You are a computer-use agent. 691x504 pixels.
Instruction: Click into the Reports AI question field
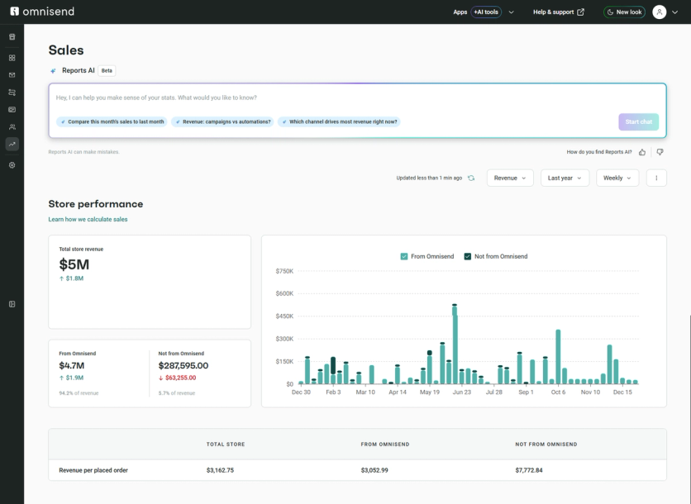[357, 97]
